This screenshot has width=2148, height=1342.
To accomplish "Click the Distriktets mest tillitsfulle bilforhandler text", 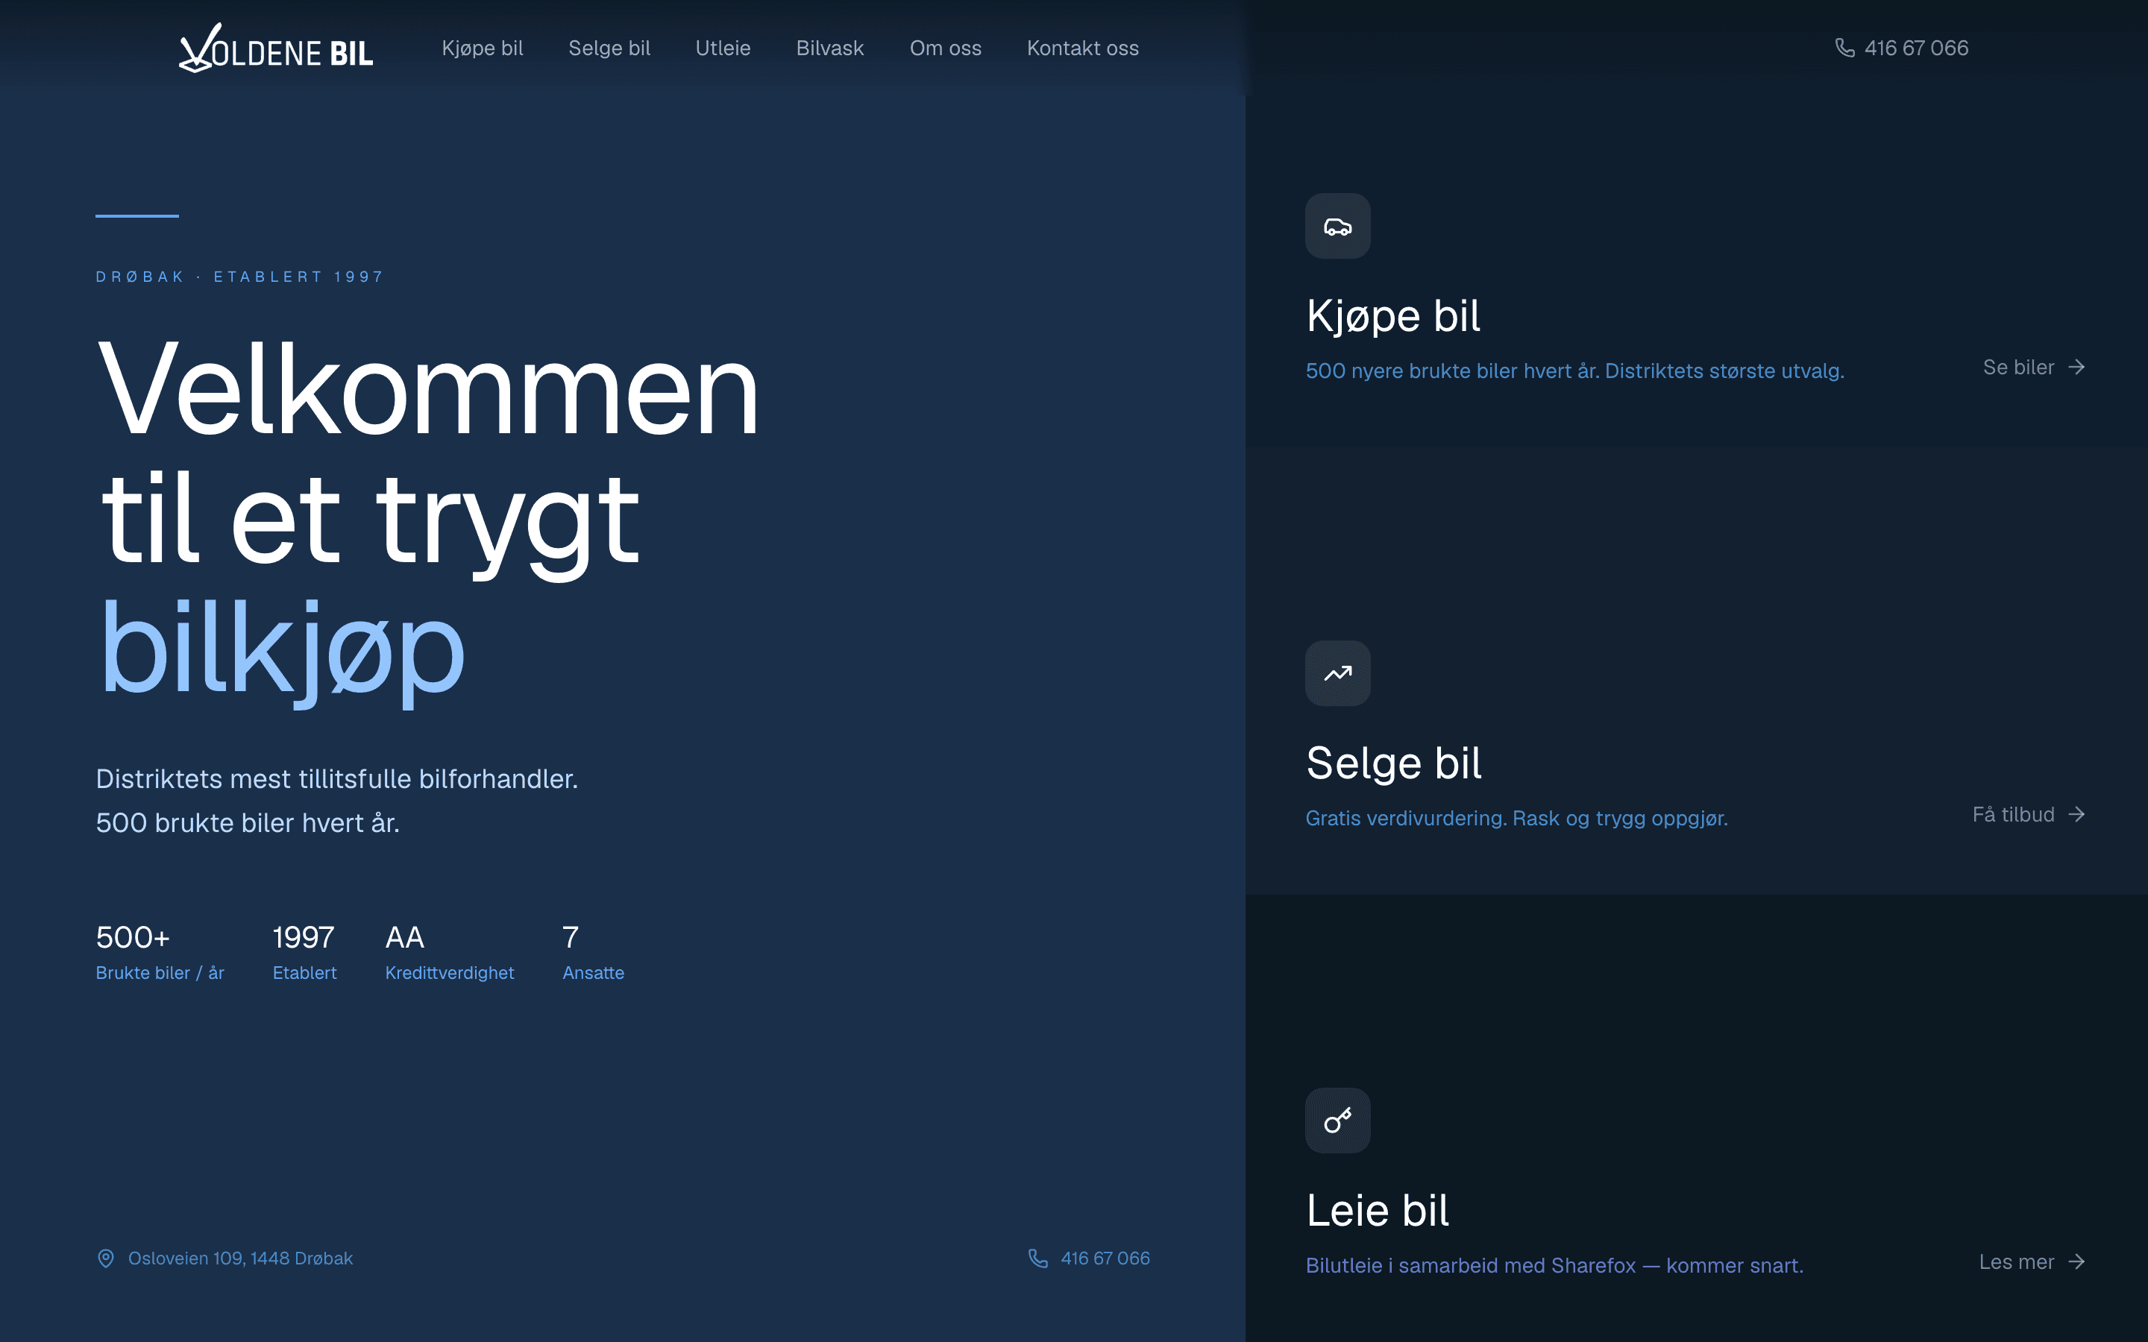I will point(336,779).
